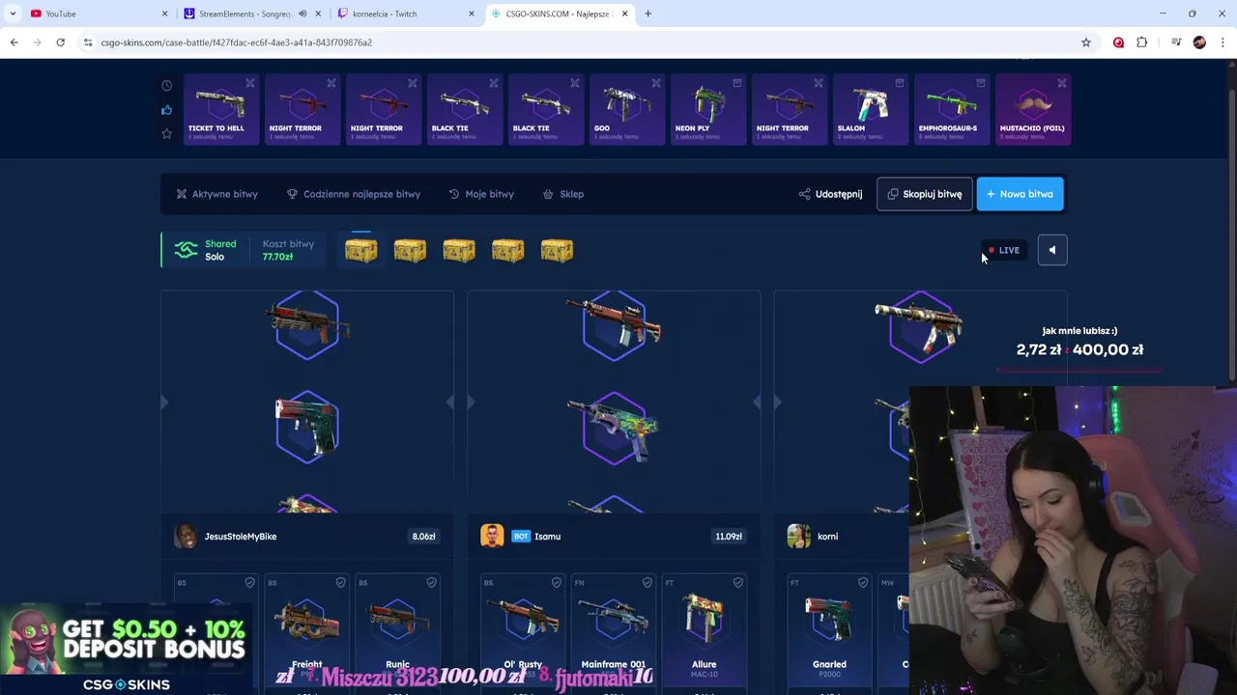
Task: Toggle the battle sound speaker button
Action: pos(1052,250)
